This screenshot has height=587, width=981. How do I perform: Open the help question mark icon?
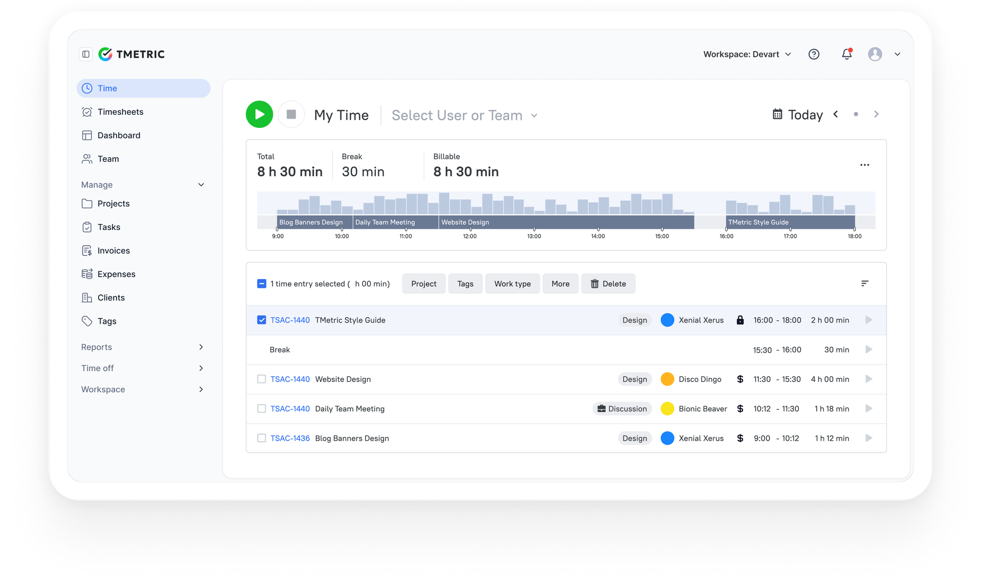[x=814, y=54]
